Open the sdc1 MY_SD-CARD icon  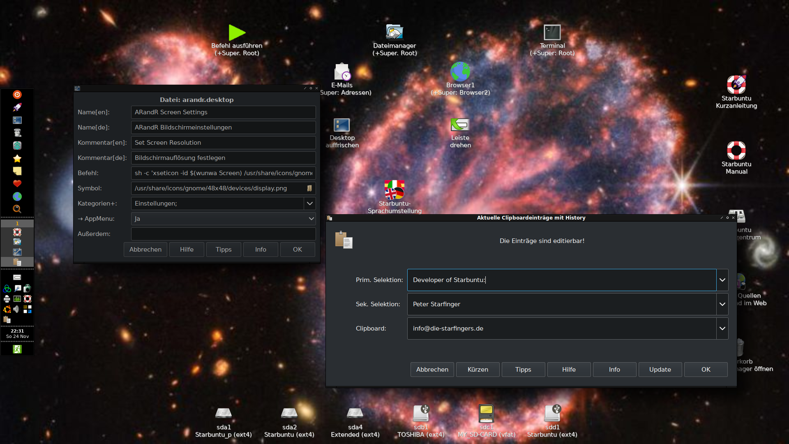(x=486, y=413)
